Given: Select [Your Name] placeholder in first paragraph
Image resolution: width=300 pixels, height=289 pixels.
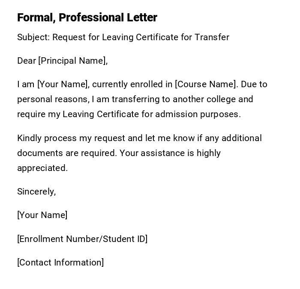Looking at the screenshot, I should point(63,84).
